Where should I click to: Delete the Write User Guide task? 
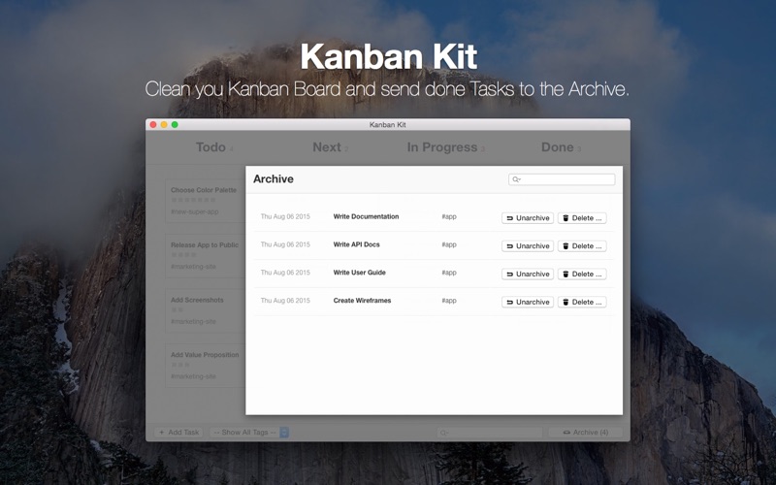tap(582, 275)
